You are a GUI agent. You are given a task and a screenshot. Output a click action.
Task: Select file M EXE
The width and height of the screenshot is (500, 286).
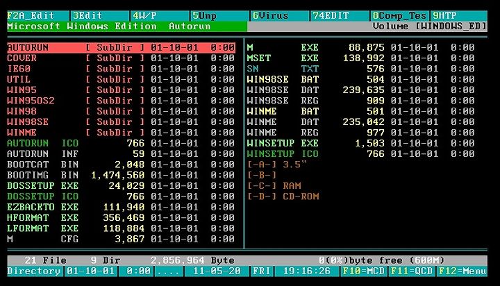click(x=360, y=47)
